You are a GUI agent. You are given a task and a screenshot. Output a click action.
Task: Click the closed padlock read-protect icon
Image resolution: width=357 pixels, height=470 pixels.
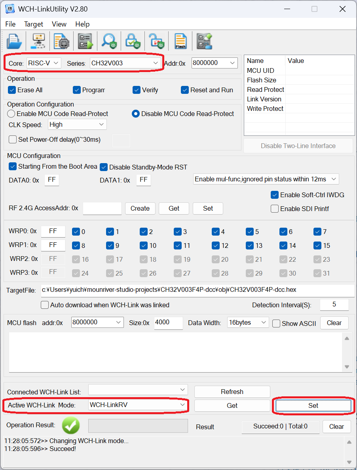(x=133, y=41)
